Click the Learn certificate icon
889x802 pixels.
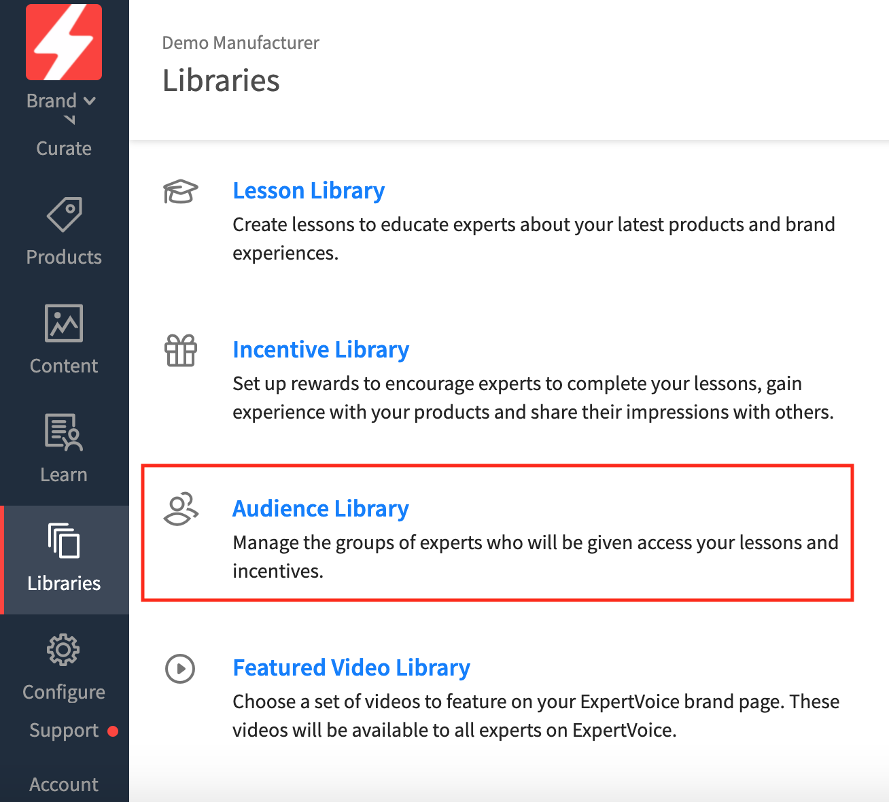[x=64, y=432]
